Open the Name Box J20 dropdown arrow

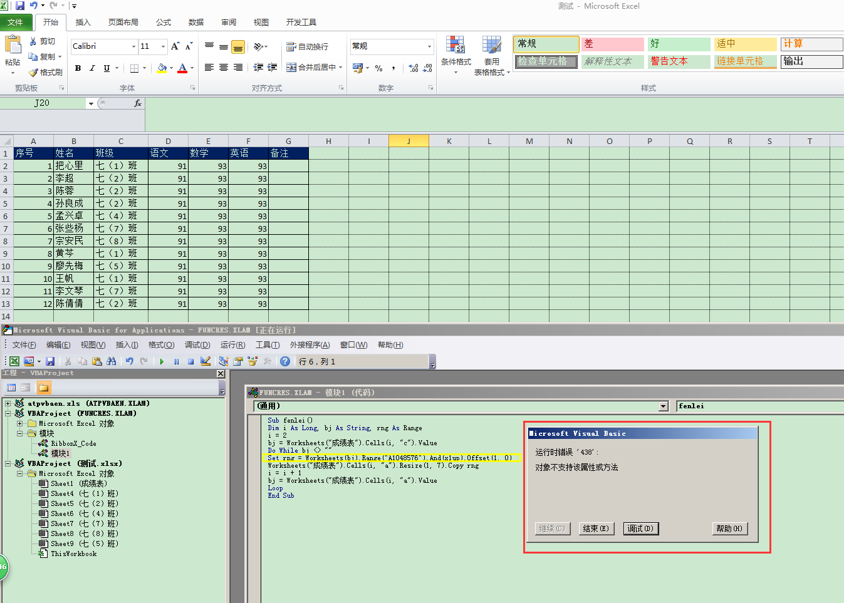click(91, 103)
